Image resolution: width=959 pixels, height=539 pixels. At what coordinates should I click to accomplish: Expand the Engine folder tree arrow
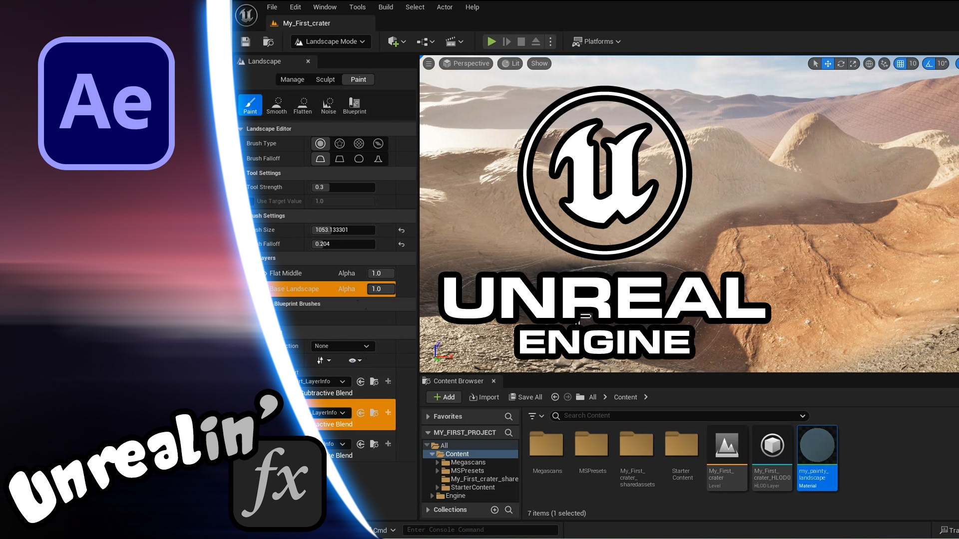click(x=433, y=496)
